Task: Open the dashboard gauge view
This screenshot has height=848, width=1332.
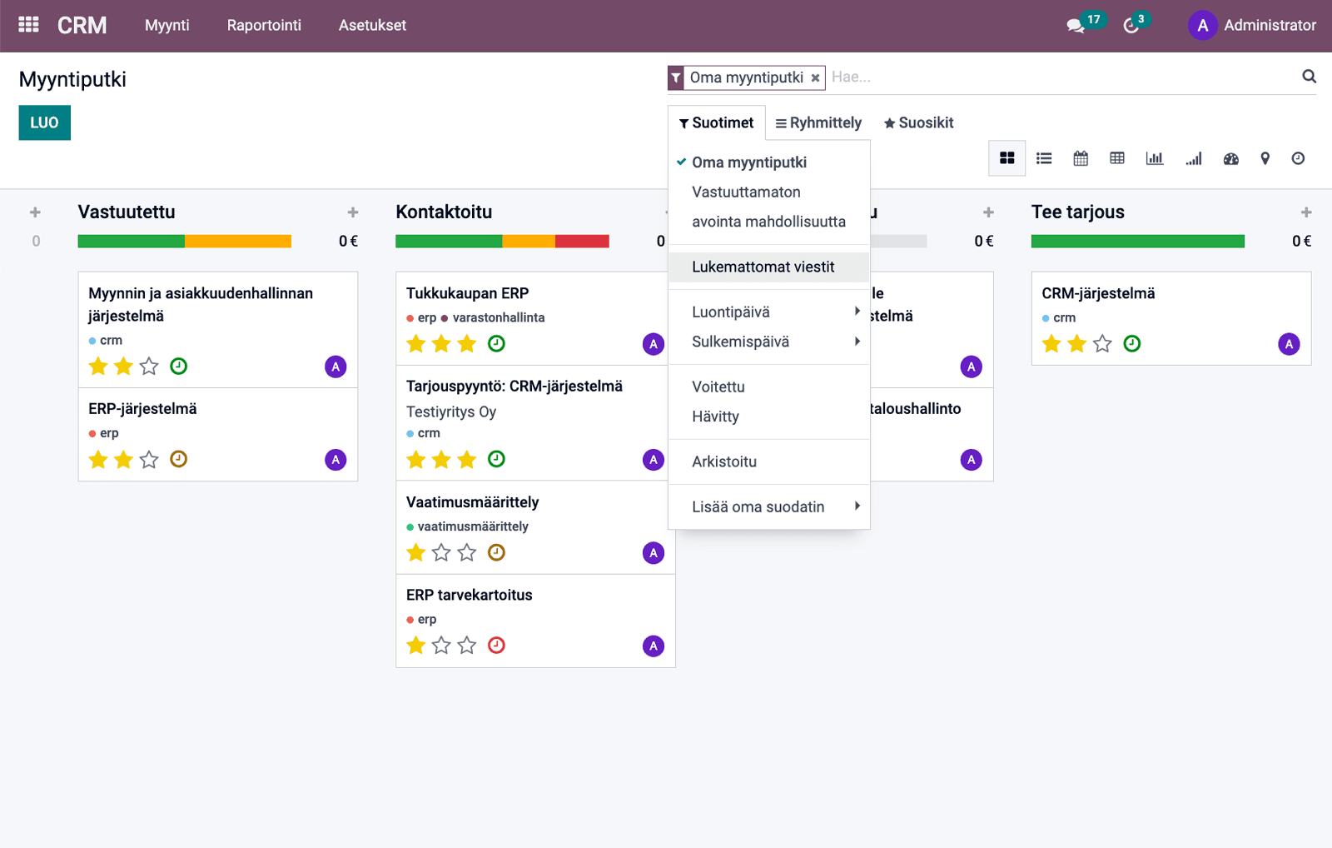Action: [1230, 158]
